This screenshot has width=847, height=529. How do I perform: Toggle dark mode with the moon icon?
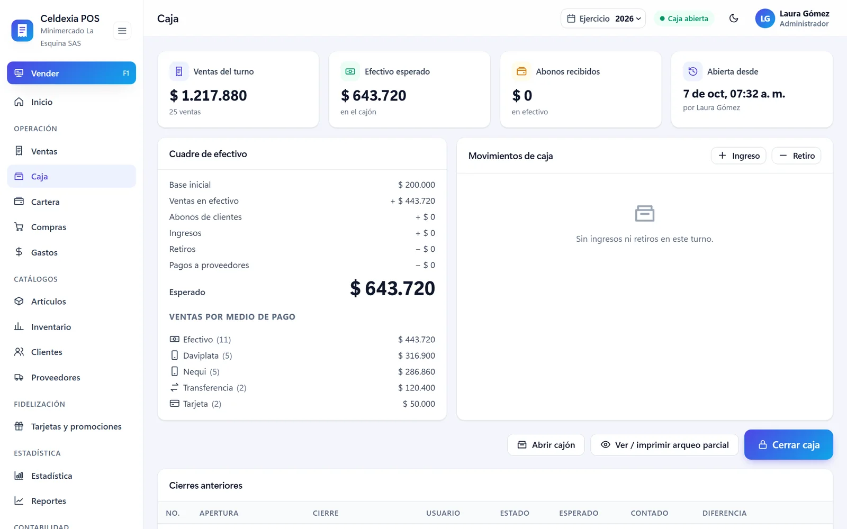(734, 19)
